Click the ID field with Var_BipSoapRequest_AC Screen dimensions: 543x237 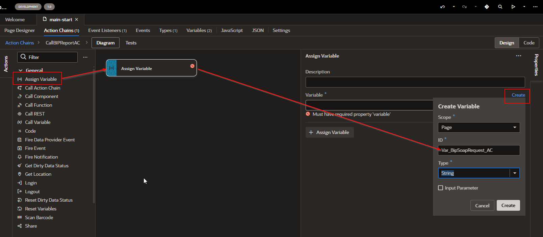coord(479,150)
